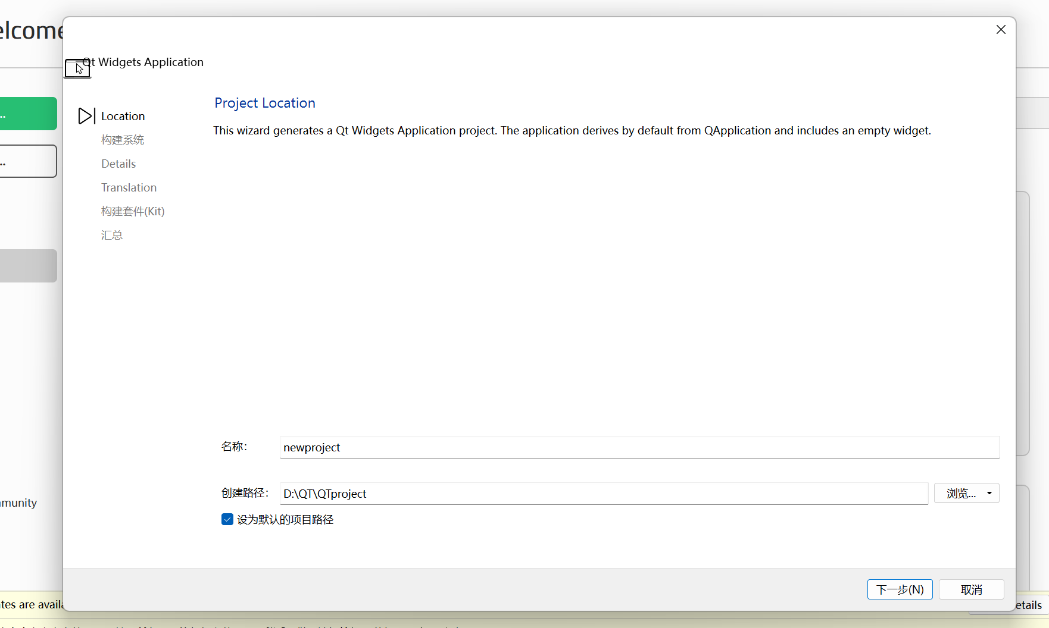Screen dimensions: 1049x628
Task: Click the 名称 input field containing newproject
Action: (x=639, y=447)
